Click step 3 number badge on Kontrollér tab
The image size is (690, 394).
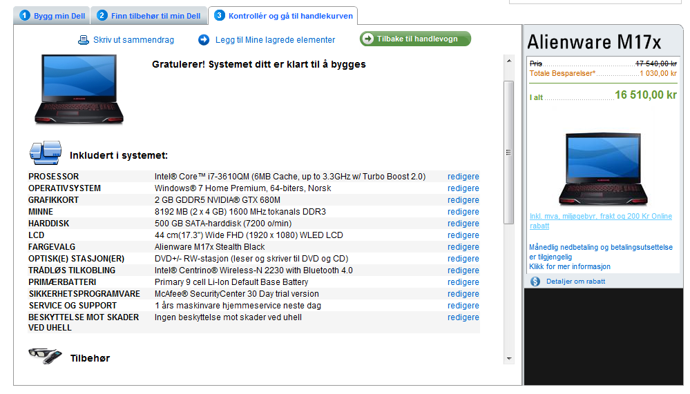[219, 15]
